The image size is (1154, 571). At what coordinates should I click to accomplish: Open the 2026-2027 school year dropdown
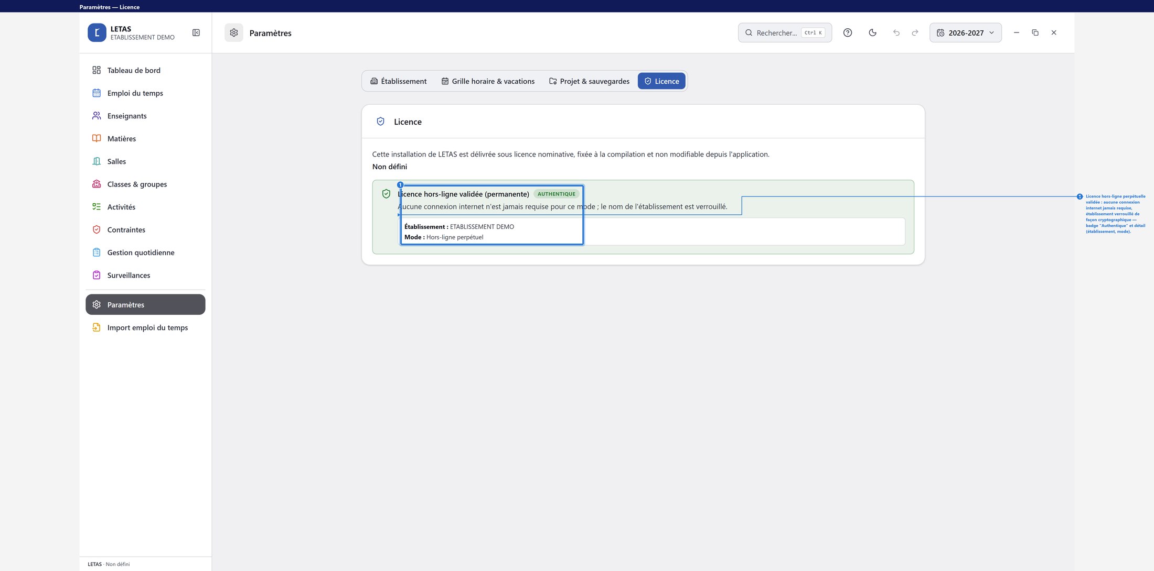pos(966,32)
